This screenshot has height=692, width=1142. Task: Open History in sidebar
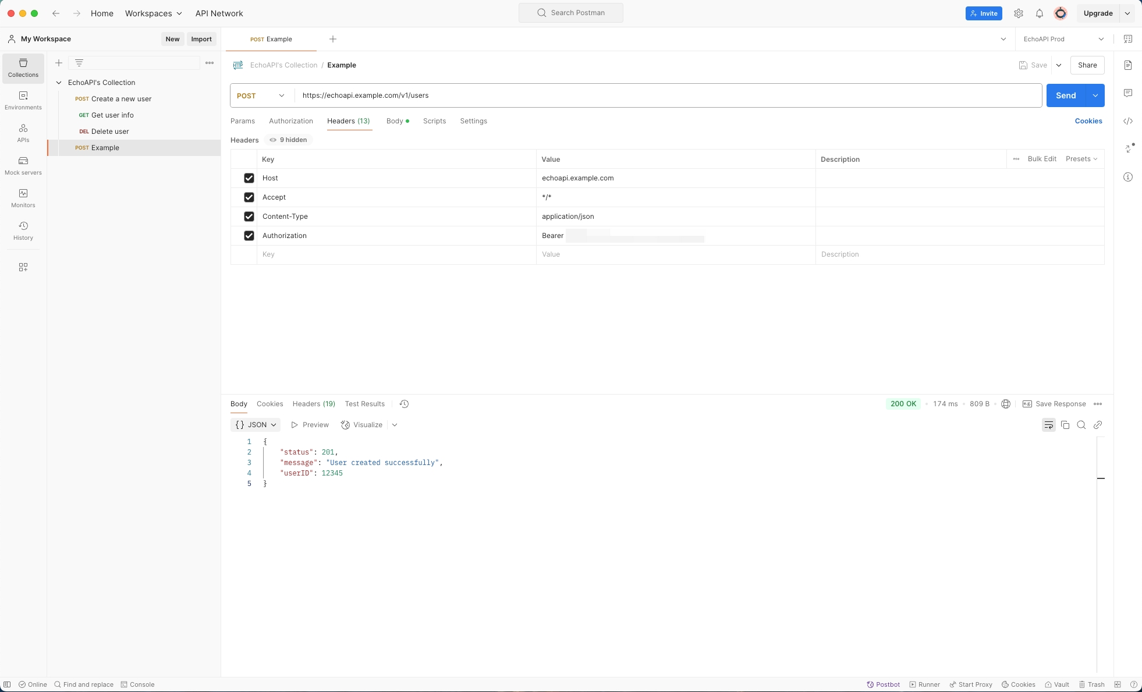click(23, 231)
